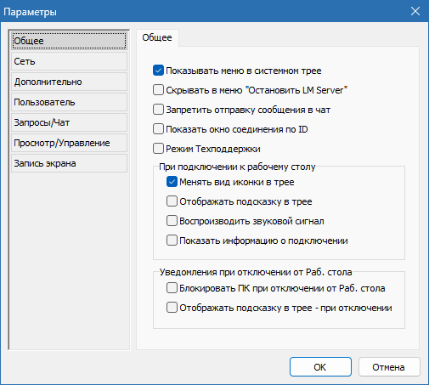Open the 'Дополнительно' settings category
429x385 pixels.
[69, 82]
